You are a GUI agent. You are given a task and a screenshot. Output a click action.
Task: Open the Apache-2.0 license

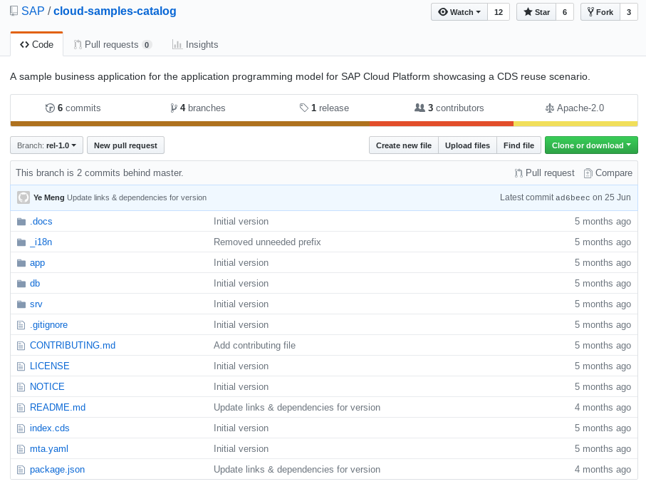pos(575,108)
